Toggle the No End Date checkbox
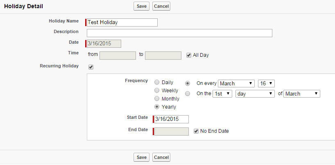This screenshot has width=335, height=165. click(196, 131)
